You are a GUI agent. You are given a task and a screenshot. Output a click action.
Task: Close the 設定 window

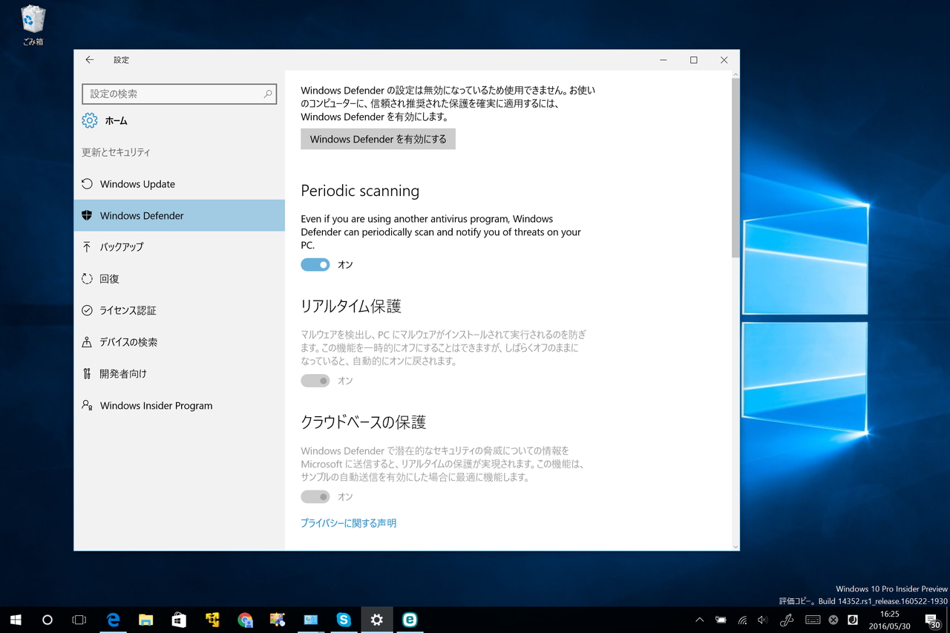(724, 60)
